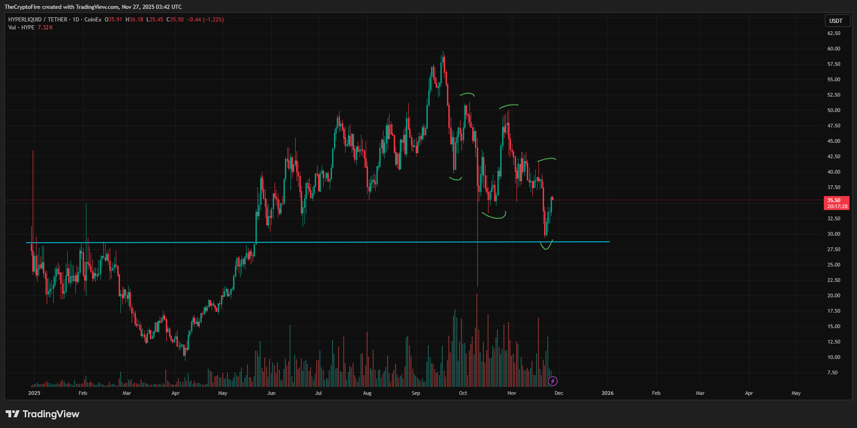Click the TradingView wordmark at the bottom

click(51, 414)
